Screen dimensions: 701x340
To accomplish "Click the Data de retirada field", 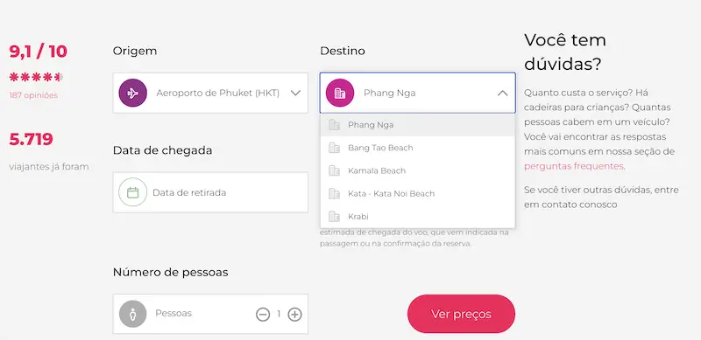I will [x=210, y=192].
